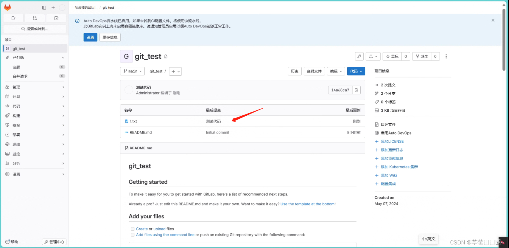Open the 测试代码 commit title link
The image size is (509, 248).
pyautogui.click(x=144, y=87)
